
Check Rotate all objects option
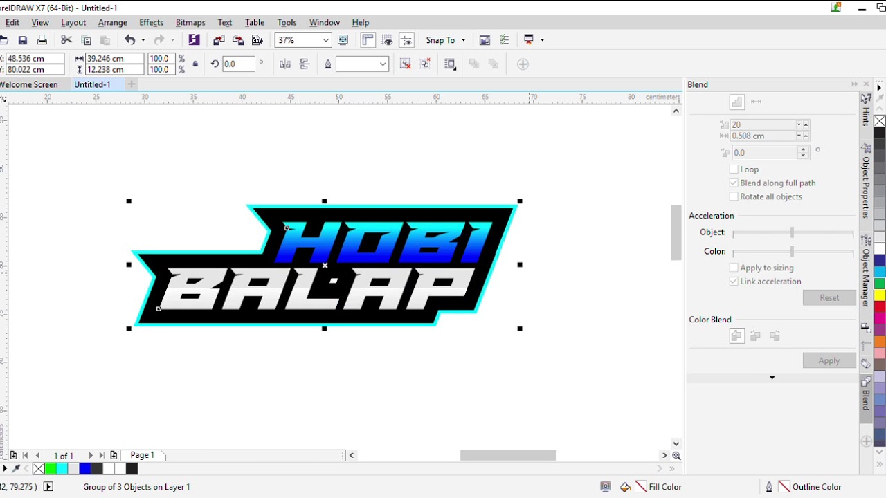[734, 196]
